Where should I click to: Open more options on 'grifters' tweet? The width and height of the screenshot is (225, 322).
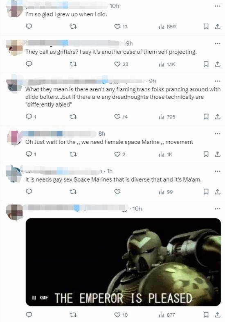pos(217,43)
